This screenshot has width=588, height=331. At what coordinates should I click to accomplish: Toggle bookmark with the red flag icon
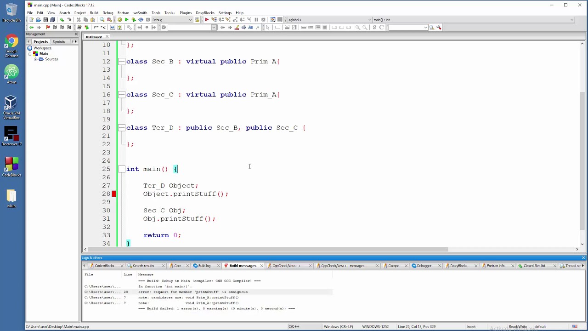(48, 27)
